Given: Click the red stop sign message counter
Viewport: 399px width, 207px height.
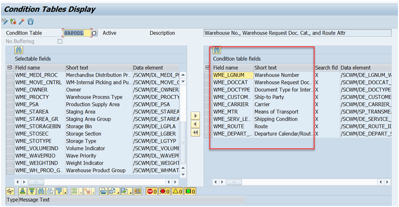Looking at the screenshot, I should [x=152, y=191].
